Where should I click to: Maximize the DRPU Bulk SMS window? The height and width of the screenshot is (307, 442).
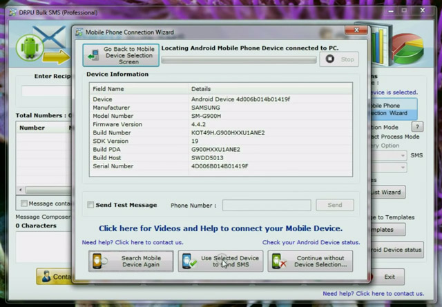404,10
